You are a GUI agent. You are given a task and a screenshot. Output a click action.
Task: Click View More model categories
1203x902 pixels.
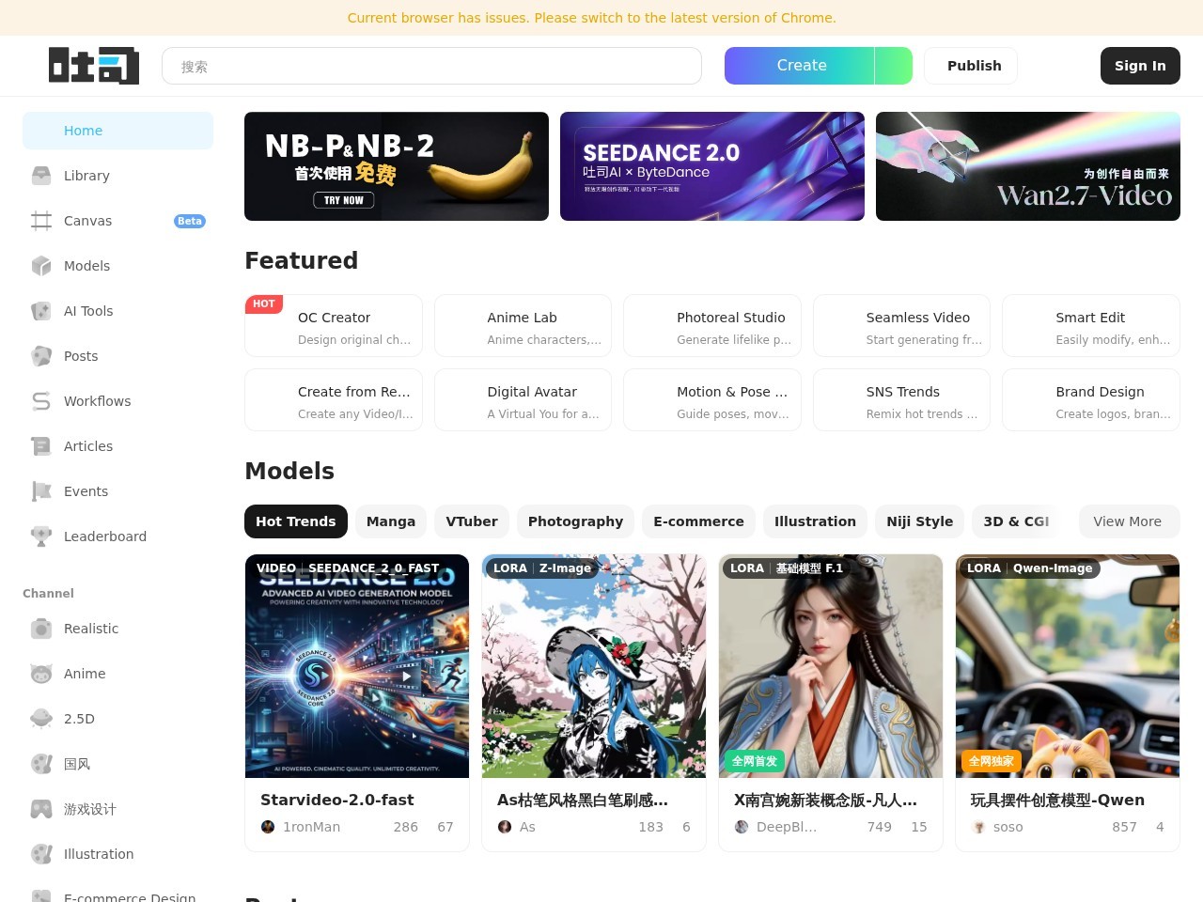coord(1127,521)
